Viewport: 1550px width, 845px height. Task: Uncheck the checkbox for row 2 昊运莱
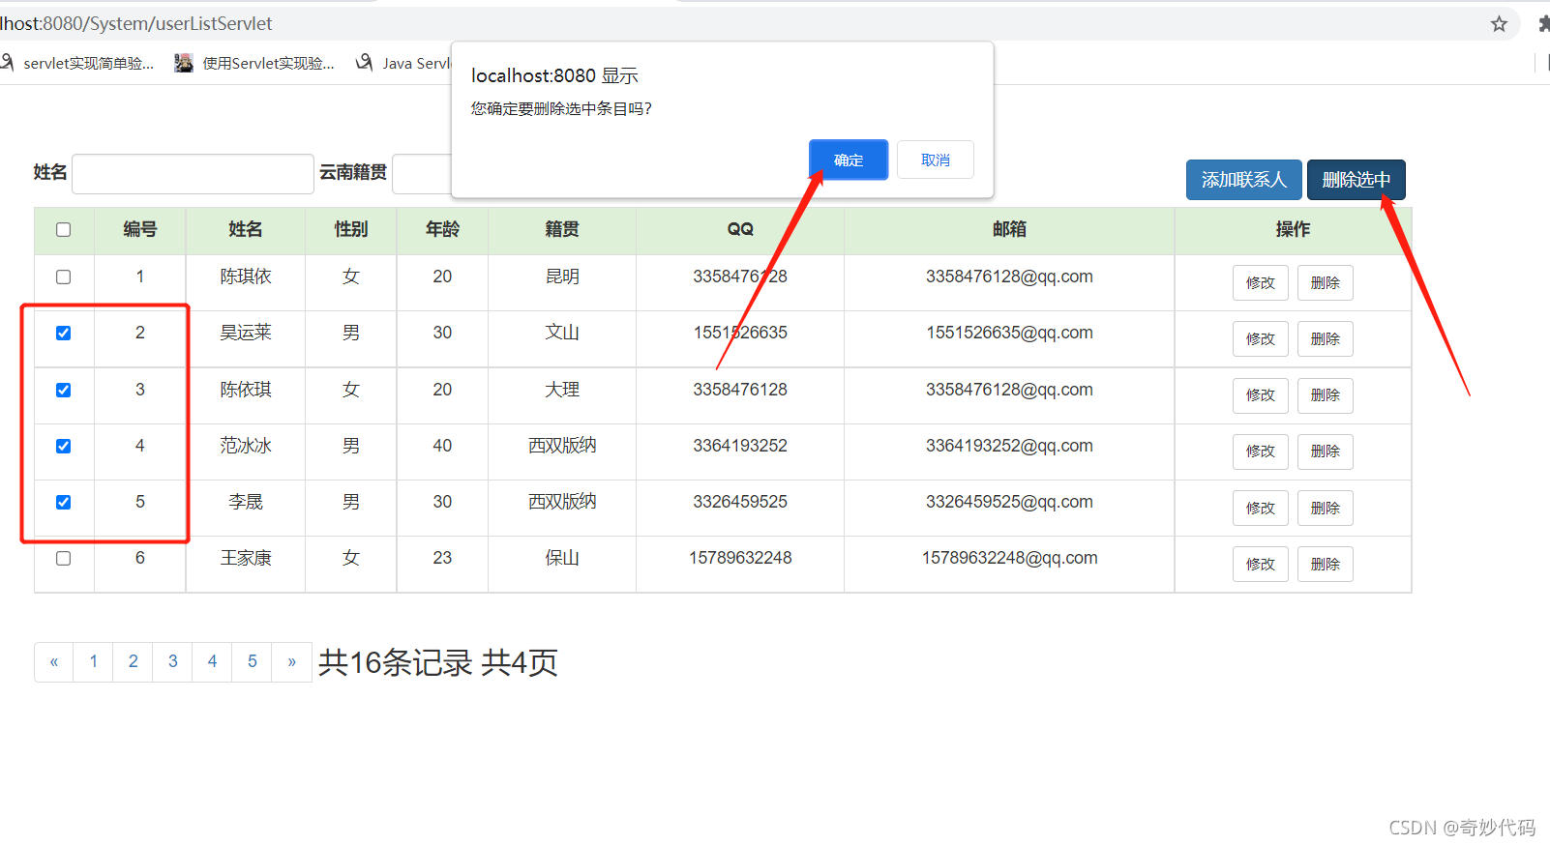pos(64,334)
